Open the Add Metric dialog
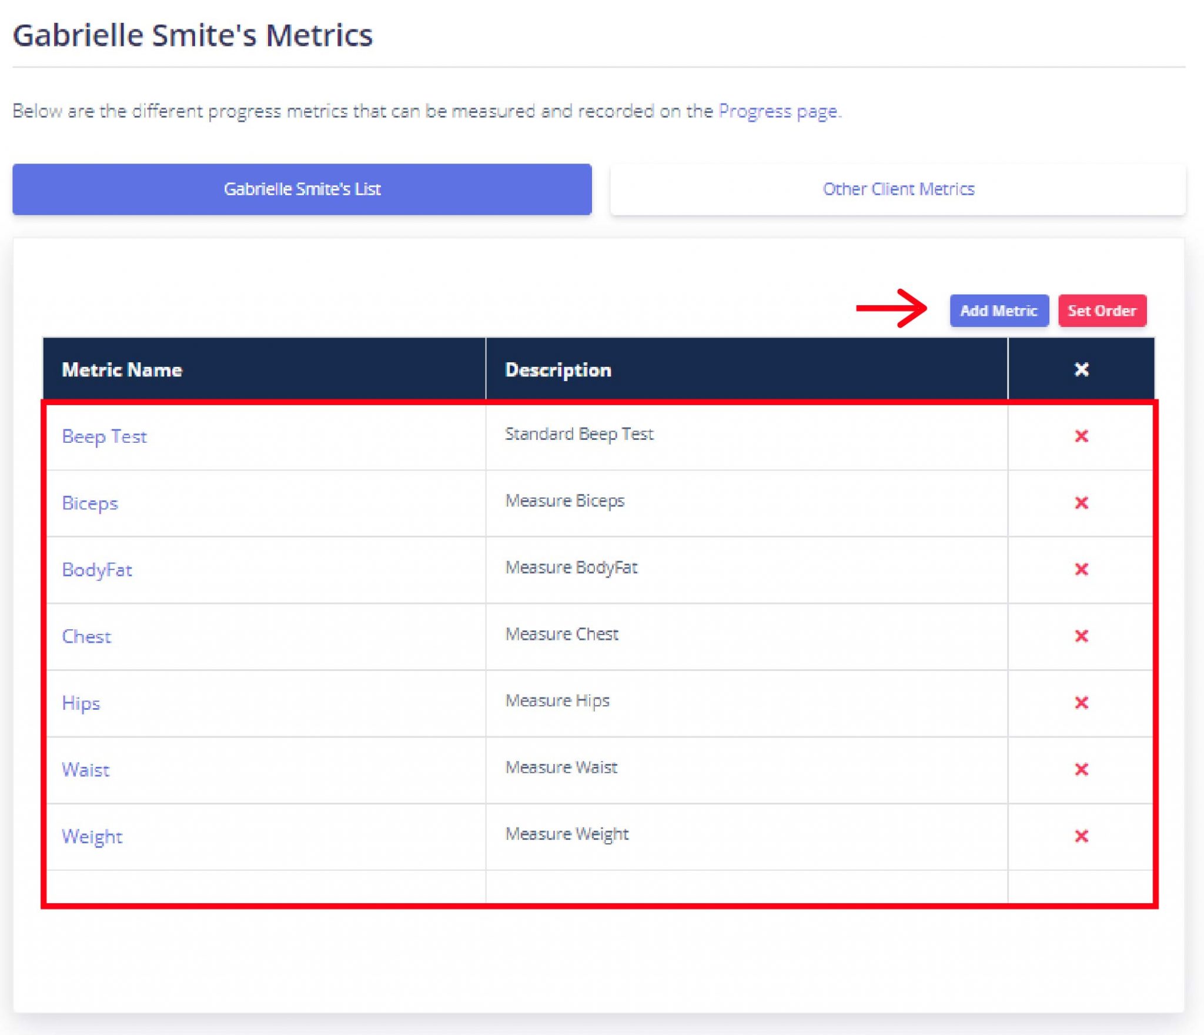Screen dimensions: 1204x1035 coord(999,310)
